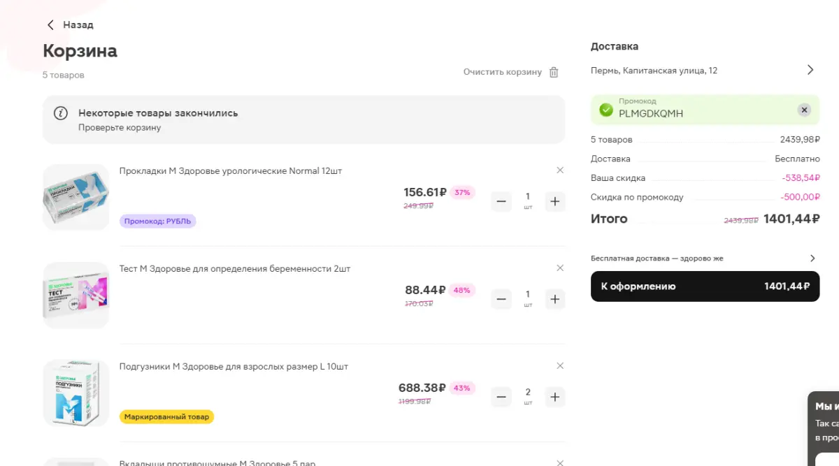Image resolution: width=839 pixels, height=466 pixels.
Task: Remove Вкладыши противошумные item with X
Action: click(560, 463)
